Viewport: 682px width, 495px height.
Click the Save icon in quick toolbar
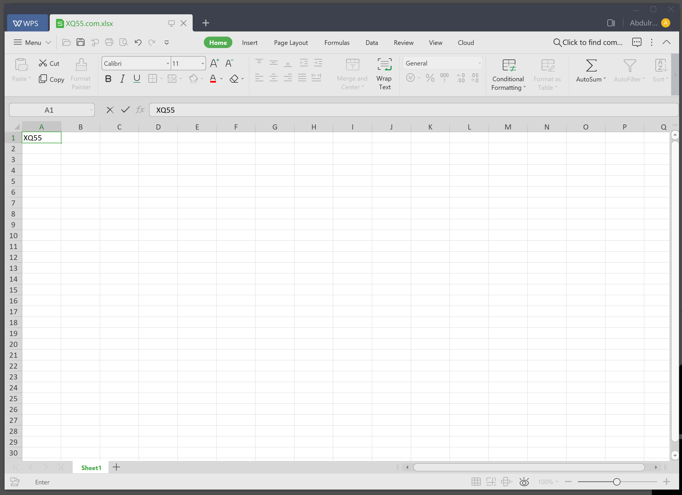pyautogui.click(x=81, y=42)
